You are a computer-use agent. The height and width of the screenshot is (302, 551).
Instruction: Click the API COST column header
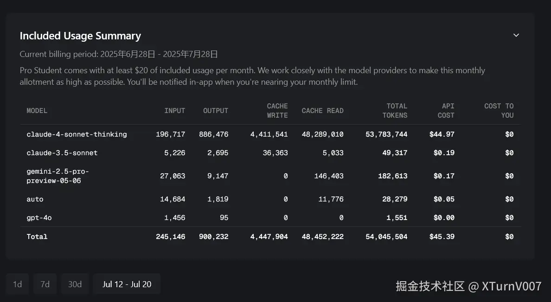(446, 111)
